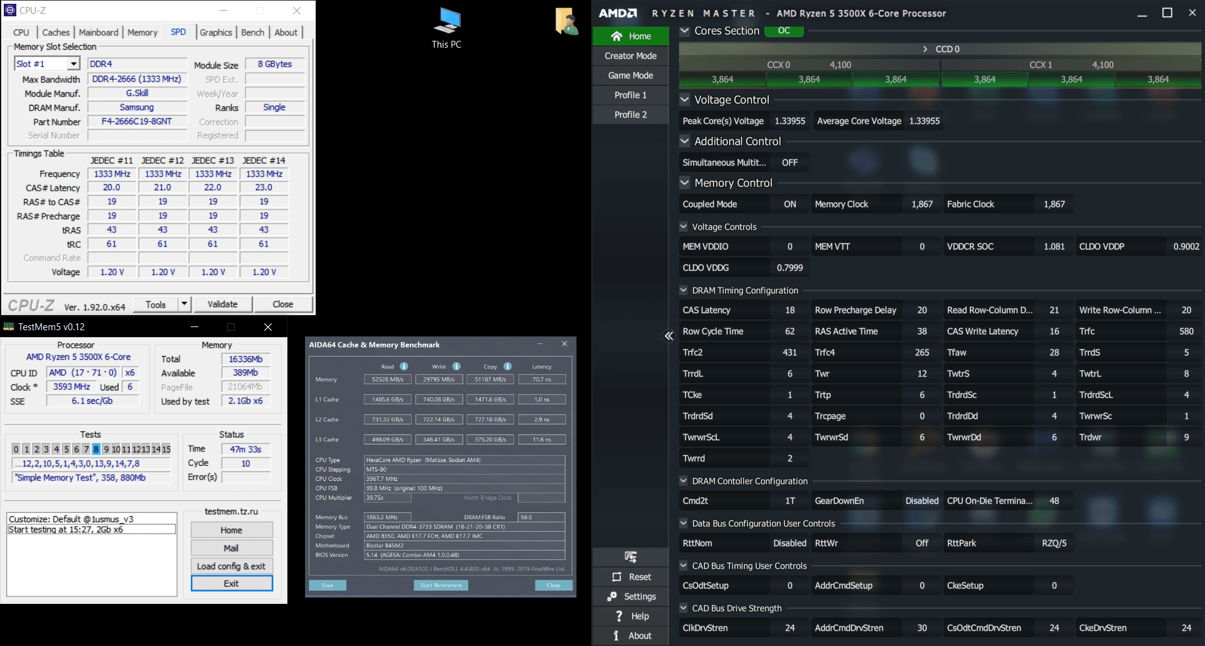Click the CCX 0 third core 3,864 bar
Screen dimensions: 1205x646
tap(896, 80)
